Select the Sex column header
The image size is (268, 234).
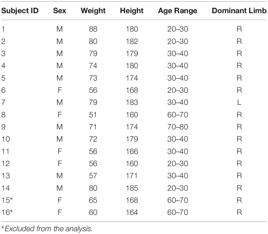[59, 11]
